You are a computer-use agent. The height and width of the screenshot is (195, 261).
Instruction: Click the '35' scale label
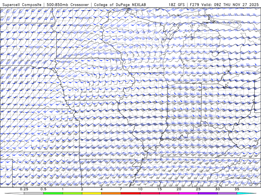(x=237, y=189)
